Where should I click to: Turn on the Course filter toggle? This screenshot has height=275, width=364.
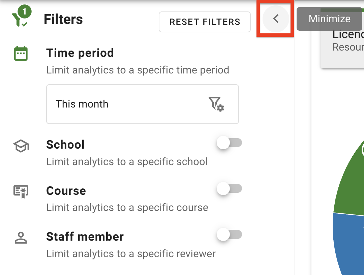[x=229, y=189]
